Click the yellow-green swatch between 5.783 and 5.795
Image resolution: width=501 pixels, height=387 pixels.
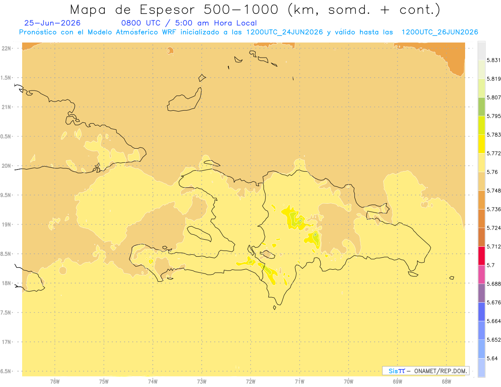(481, 125)
